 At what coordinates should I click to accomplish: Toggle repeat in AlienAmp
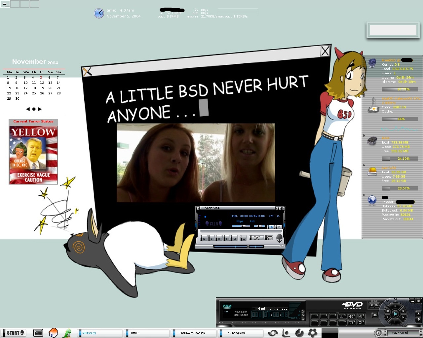click(x=269, y=238)
